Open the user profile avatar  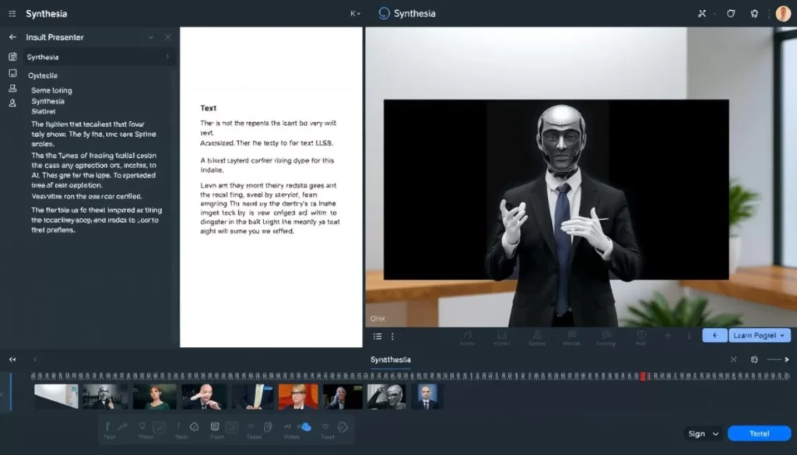coord(783,14)
